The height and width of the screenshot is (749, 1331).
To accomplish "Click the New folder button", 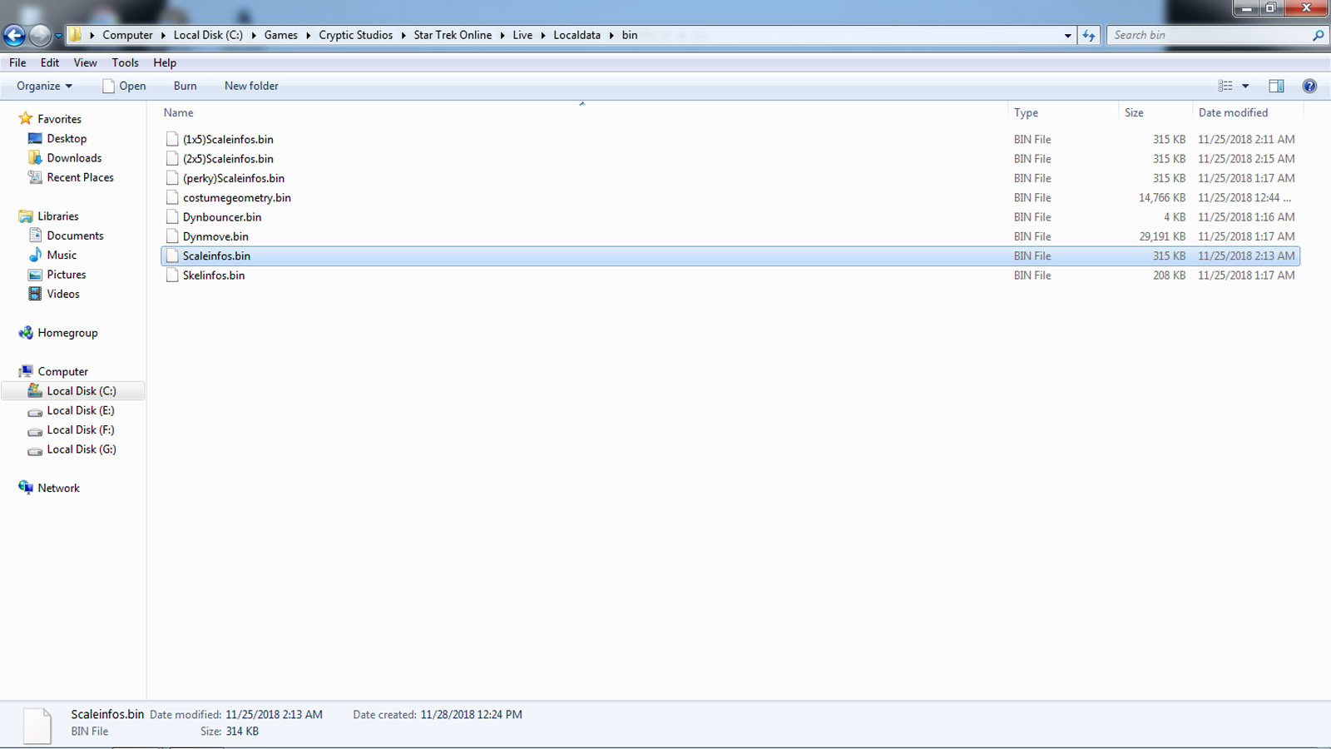I will (x=251, y=86).
